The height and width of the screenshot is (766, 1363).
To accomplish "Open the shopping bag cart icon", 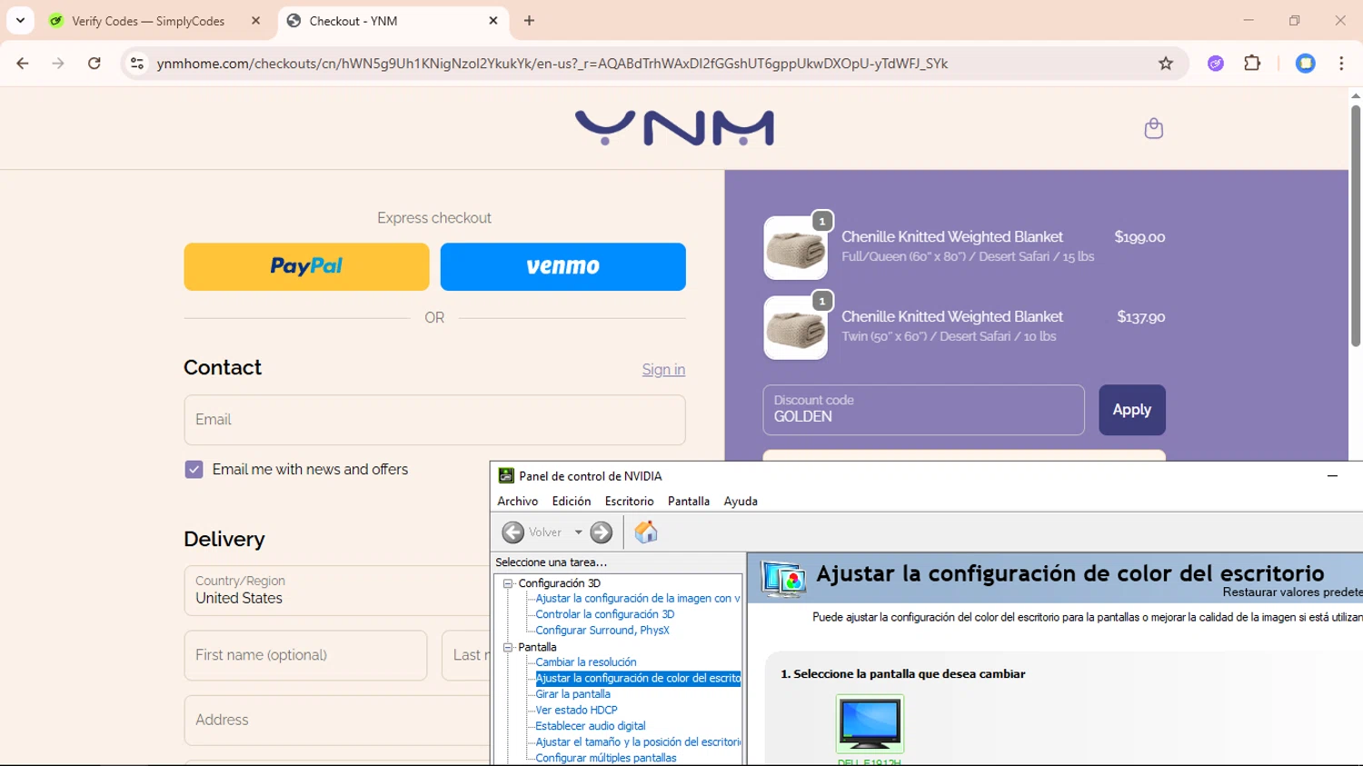I will click(1154, 128).
